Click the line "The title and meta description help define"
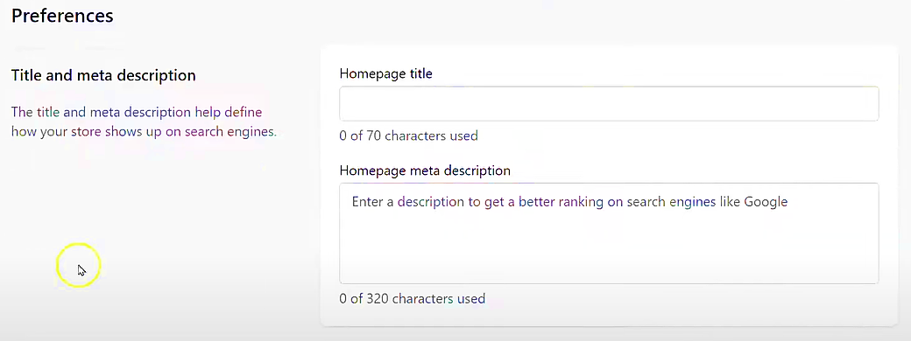This screenshot has height=341, width=911. pyautogui.click(x=137, y=112)
